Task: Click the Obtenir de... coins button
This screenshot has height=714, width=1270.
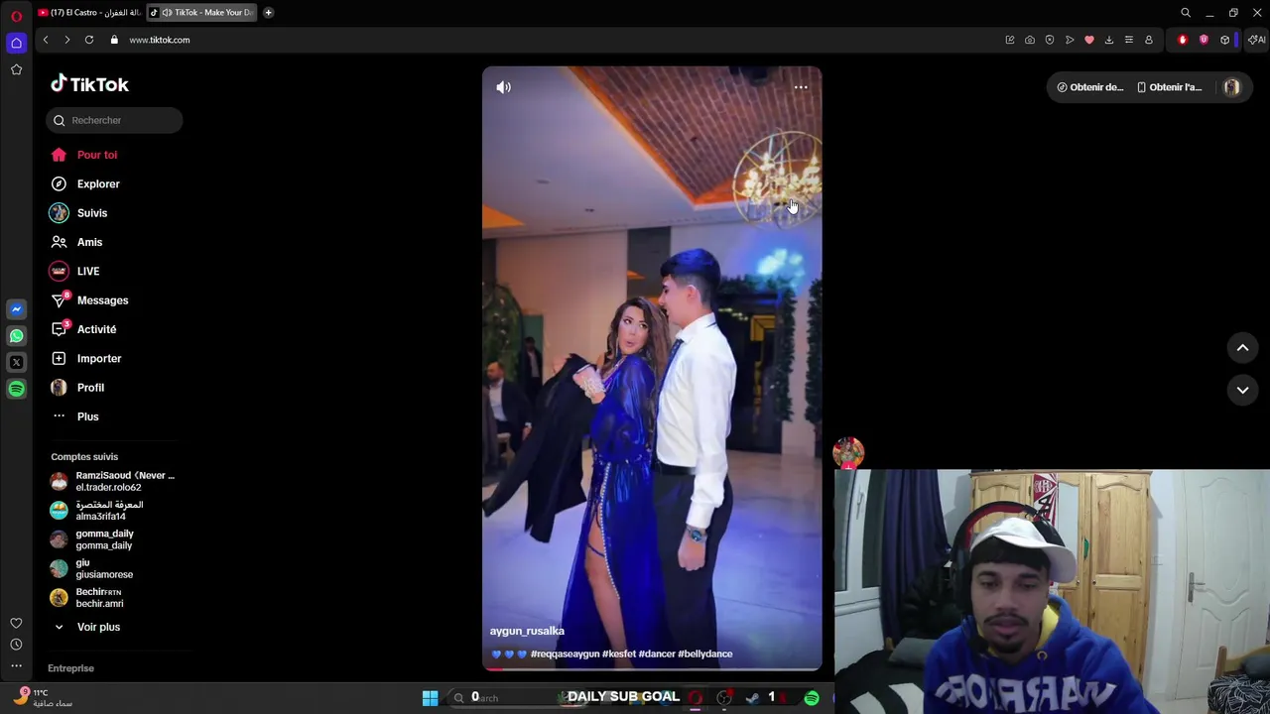Action: (x=1089, y=87)
